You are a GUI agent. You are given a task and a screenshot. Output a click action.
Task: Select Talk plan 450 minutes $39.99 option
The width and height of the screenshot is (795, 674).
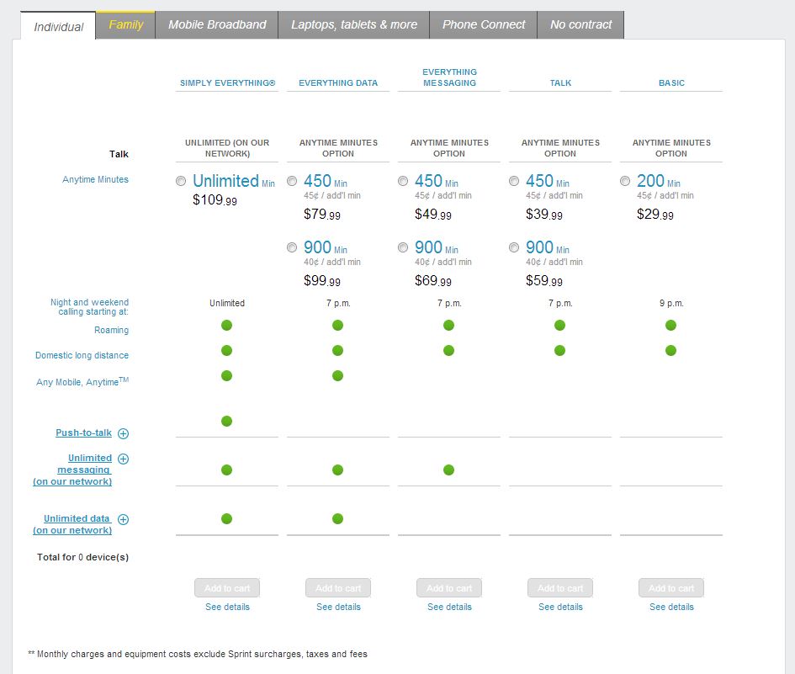514,181
